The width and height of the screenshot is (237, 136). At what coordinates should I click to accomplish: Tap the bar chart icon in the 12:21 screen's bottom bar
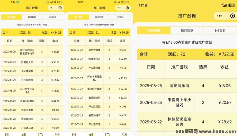click(x=91, y=134)
